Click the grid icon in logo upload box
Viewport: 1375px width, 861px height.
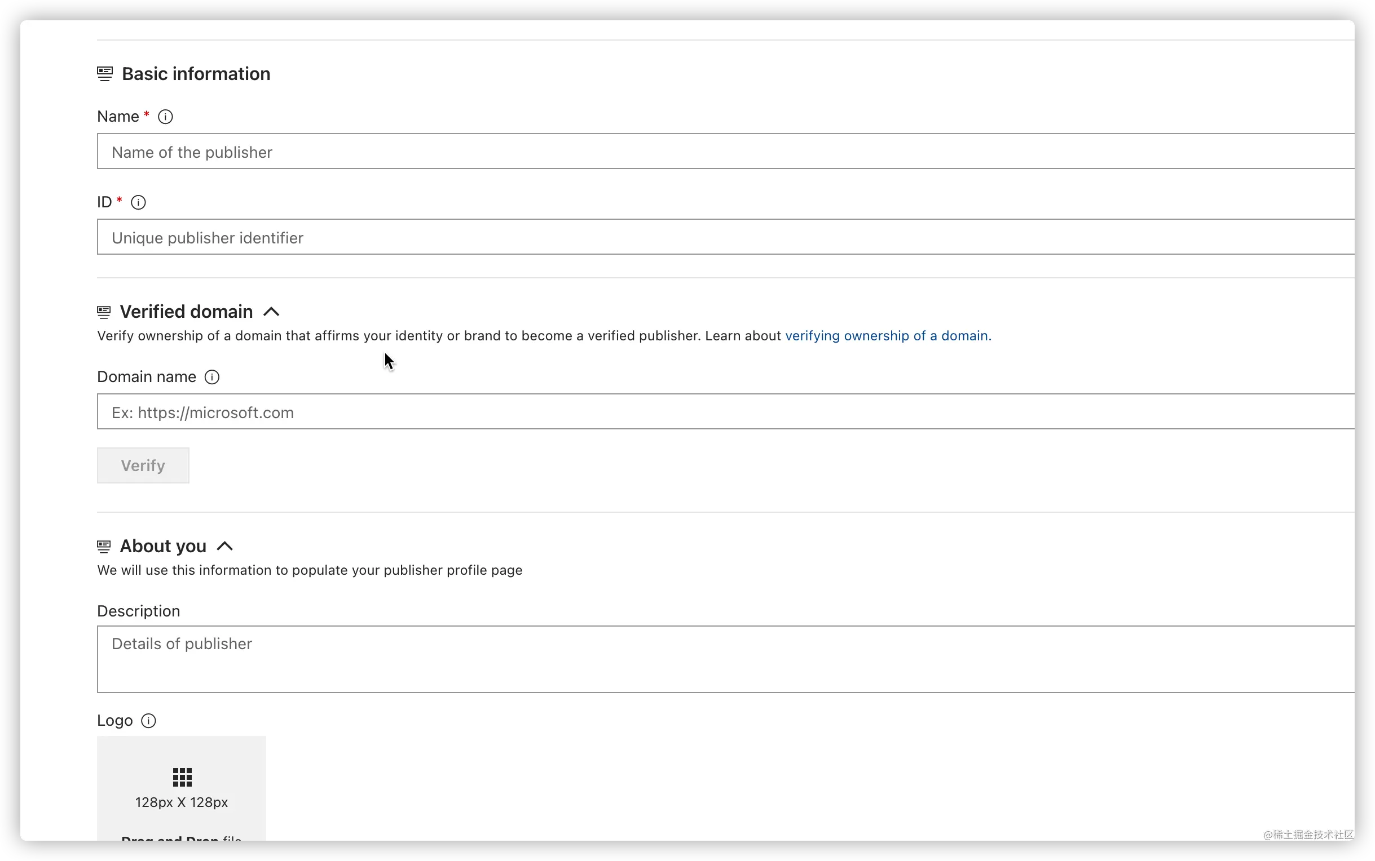coord(182,776)
